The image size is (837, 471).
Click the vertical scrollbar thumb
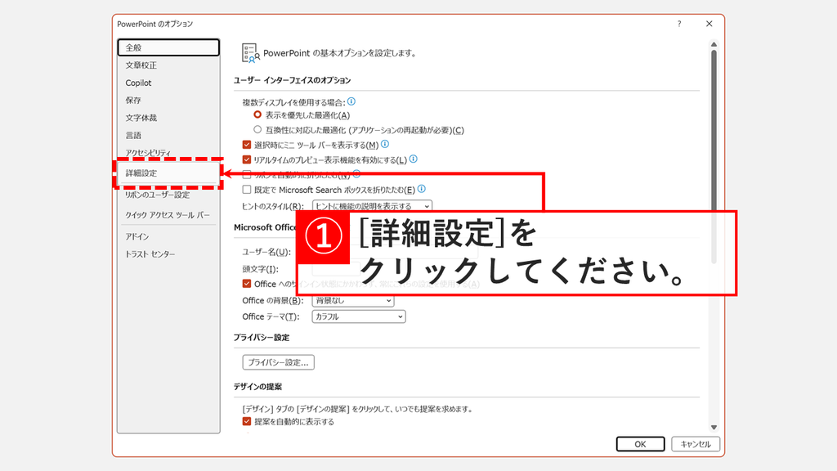pos(714,156)
